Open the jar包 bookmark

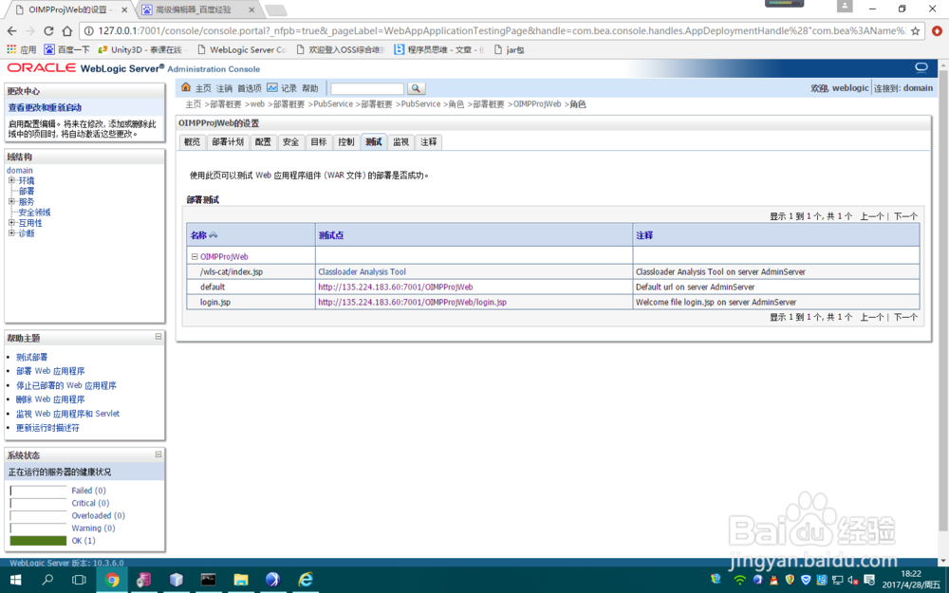coord(509,49)
